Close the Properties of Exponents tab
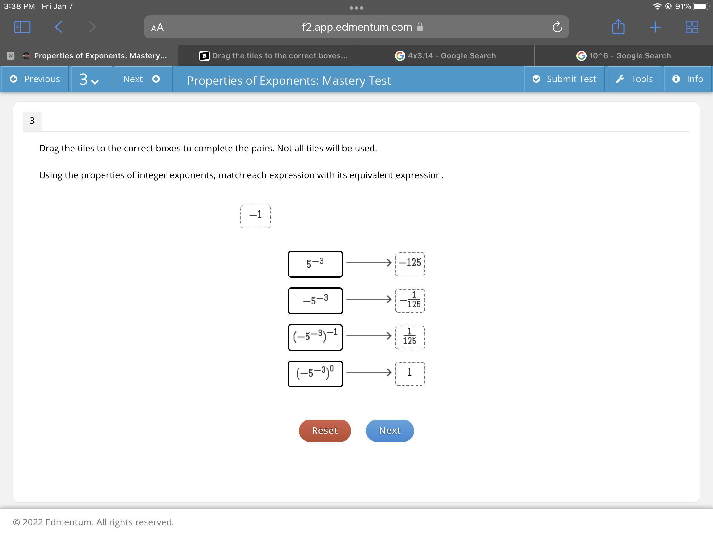The width and height of the screenshot is (713, 535). [x=11, y=56]
